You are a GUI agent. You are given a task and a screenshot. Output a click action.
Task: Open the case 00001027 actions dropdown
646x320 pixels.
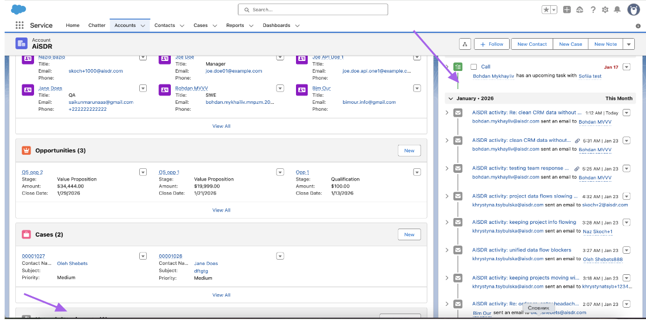(143, 256)
